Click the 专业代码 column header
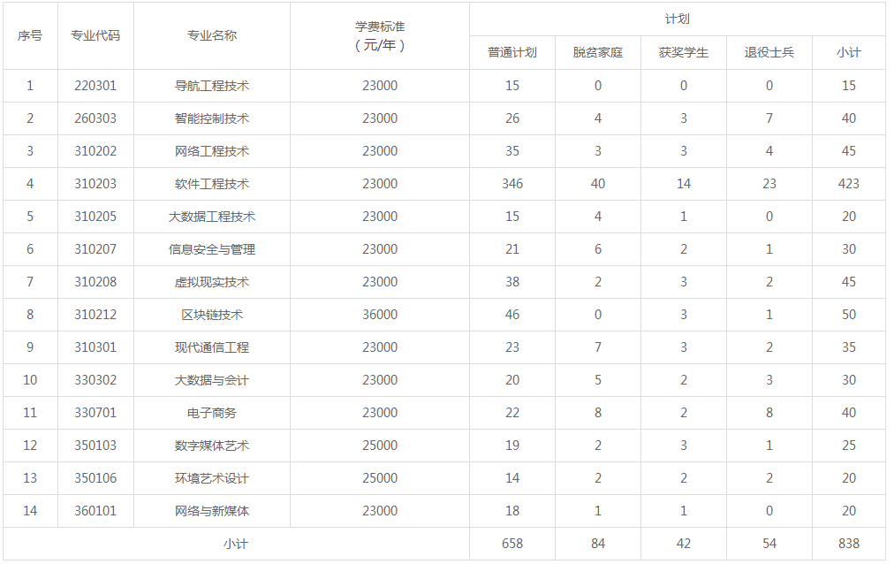 coord(95,36)
